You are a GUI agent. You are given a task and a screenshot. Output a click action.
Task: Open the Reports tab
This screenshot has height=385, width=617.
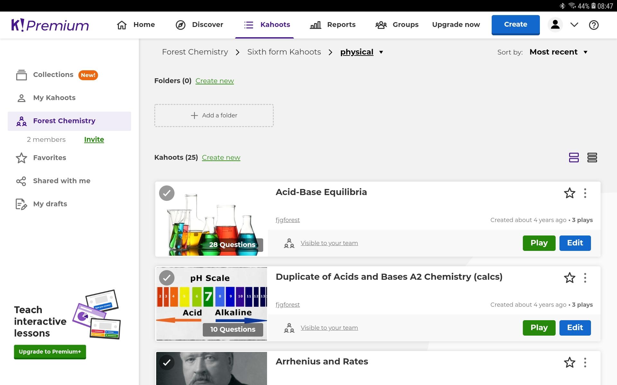click(333, 25)
